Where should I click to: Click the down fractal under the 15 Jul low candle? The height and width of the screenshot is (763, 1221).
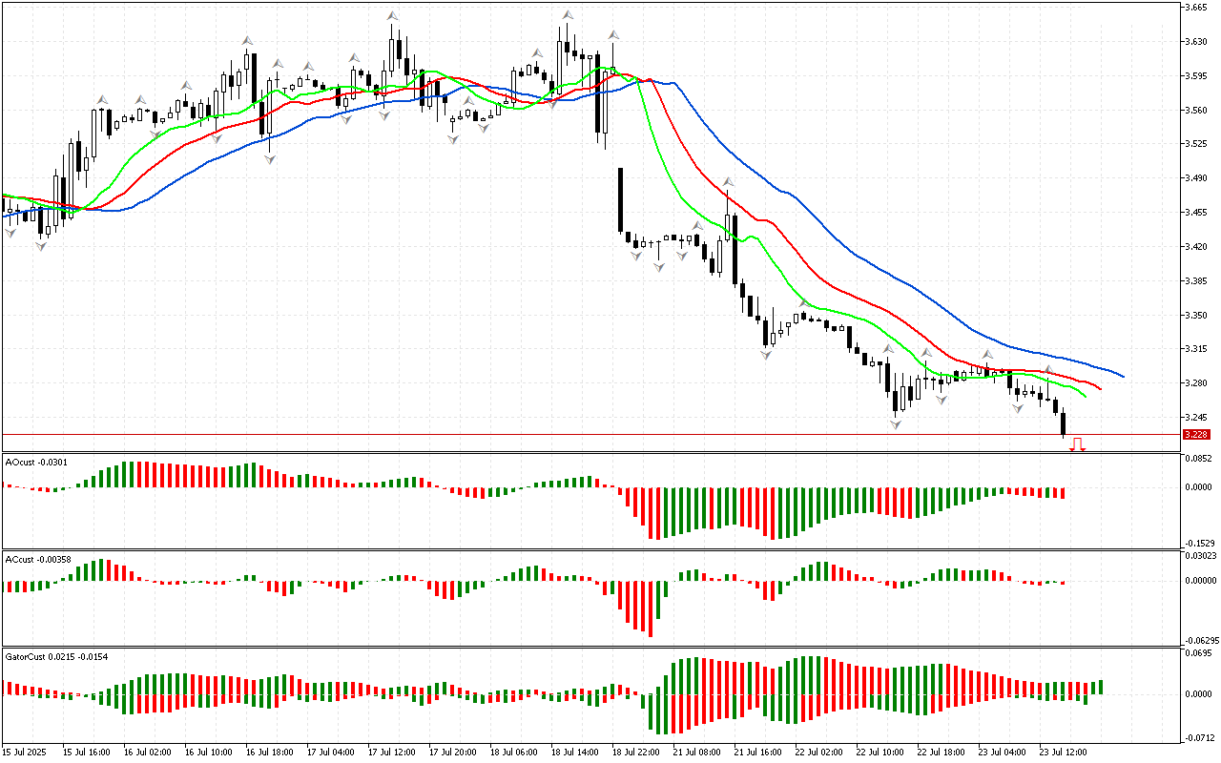pos(41,246)
